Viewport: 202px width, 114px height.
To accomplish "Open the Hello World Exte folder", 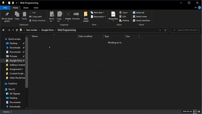I will (x=17, y=78).
